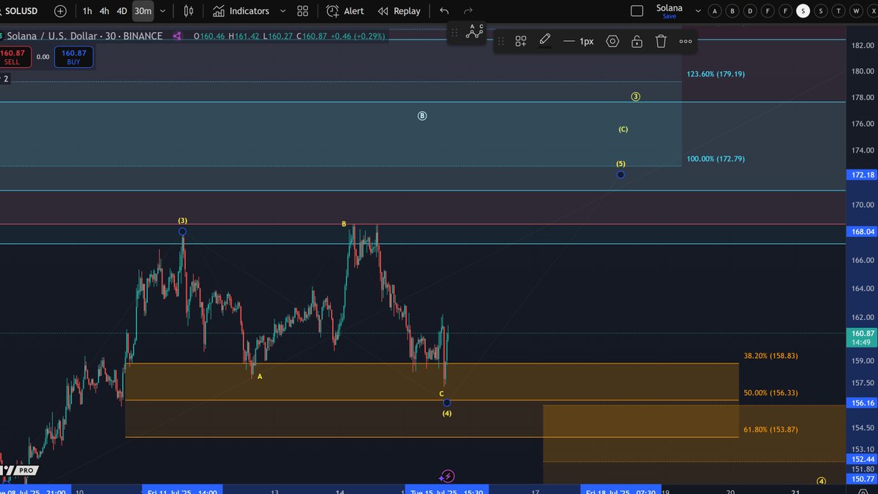The image size is (878, 494).
Task: Select the wave anchor point below C (4)
Action: click(x=446, y=403)
